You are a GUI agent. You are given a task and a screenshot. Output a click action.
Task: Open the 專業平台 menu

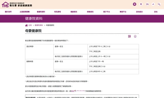tap(123, 12)
